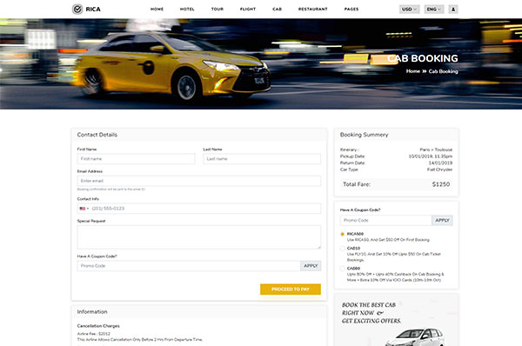522x346 pixels.
Task: Open the Cab menu item
Action: click(277, 9)
